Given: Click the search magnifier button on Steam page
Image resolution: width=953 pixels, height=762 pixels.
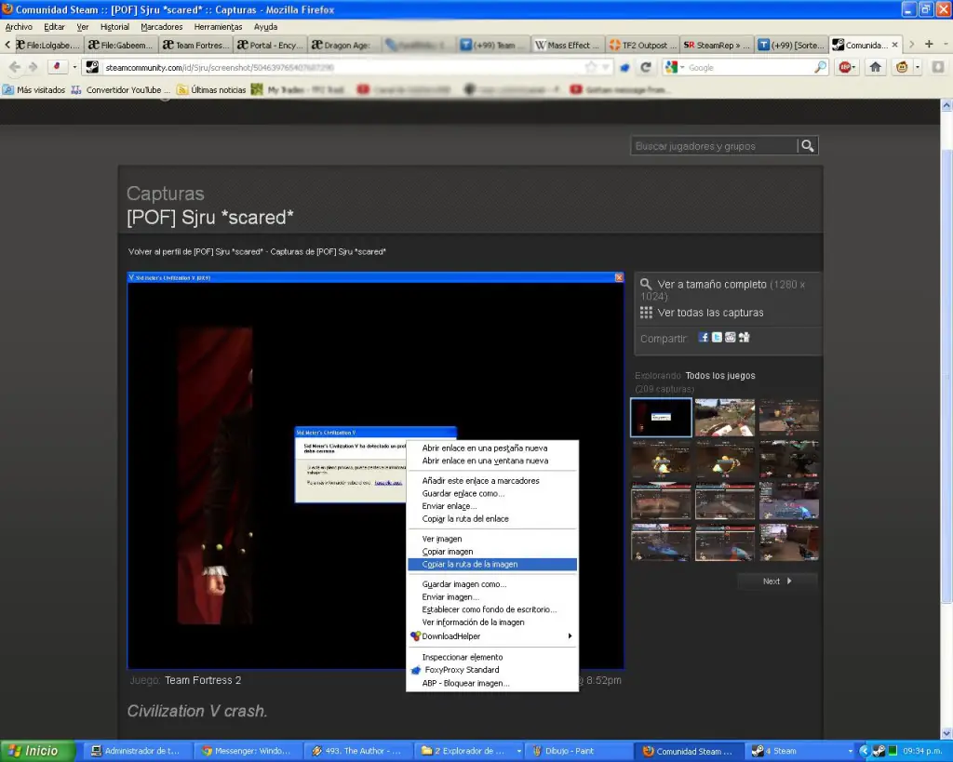Looking at the screenshot, I should 807,146.
